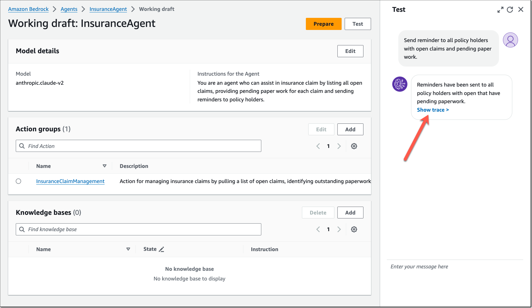Open InsuranceAgent breadcrumb link

(x=108, y=9)
